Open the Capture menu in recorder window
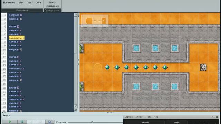Image resolution: width=221 pixels, height=124 pixels. 128,117
